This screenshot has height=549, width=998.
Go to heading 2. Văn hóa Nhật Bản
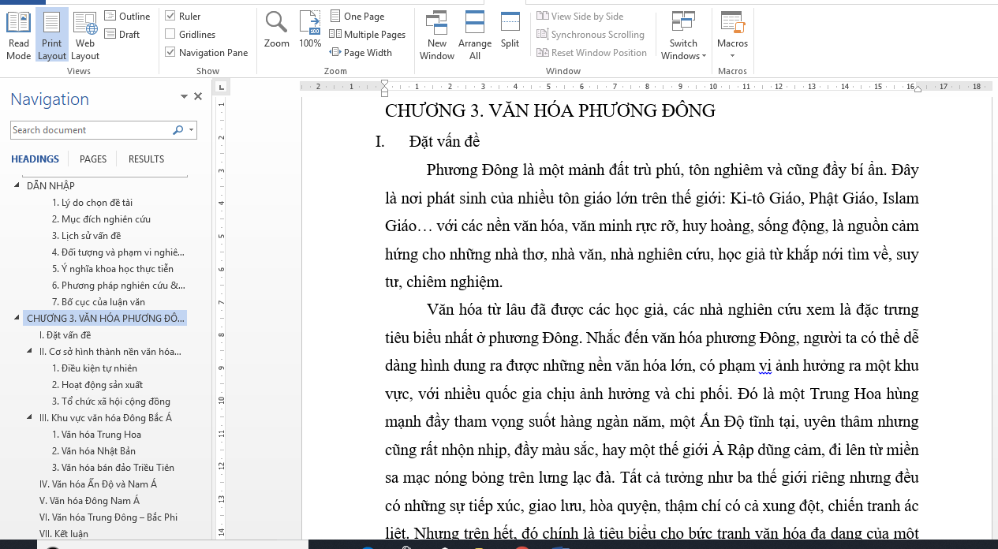point(94,451)
